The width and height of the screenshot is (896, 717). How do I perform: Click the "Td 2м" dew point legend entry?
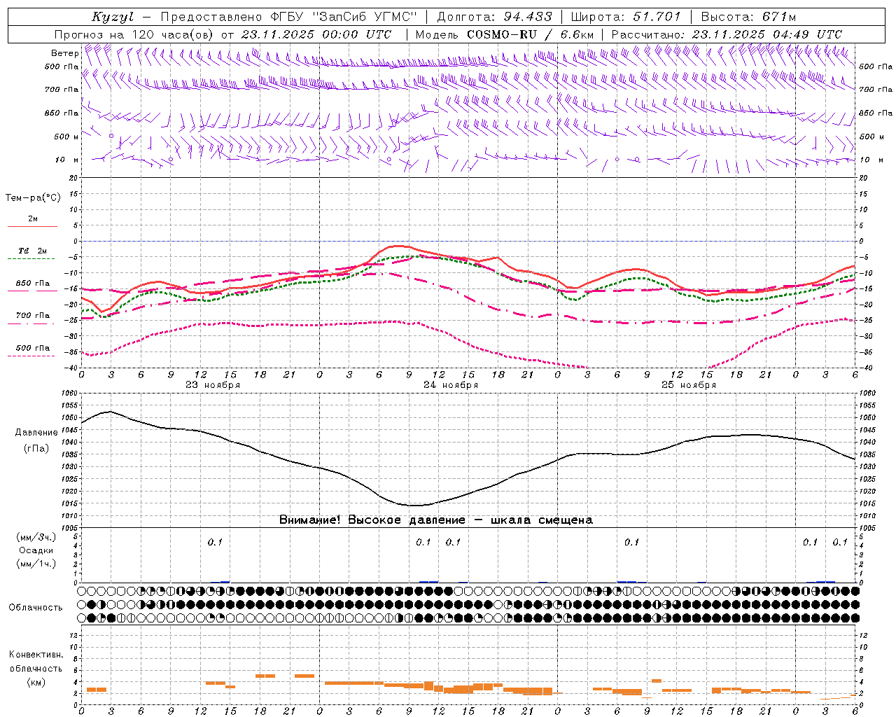(x=33, y=251)
